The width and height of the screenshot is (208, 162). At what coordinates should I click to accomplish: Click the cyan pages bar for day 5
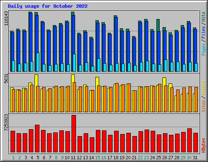pyautogui.click(x=38, y=62)
